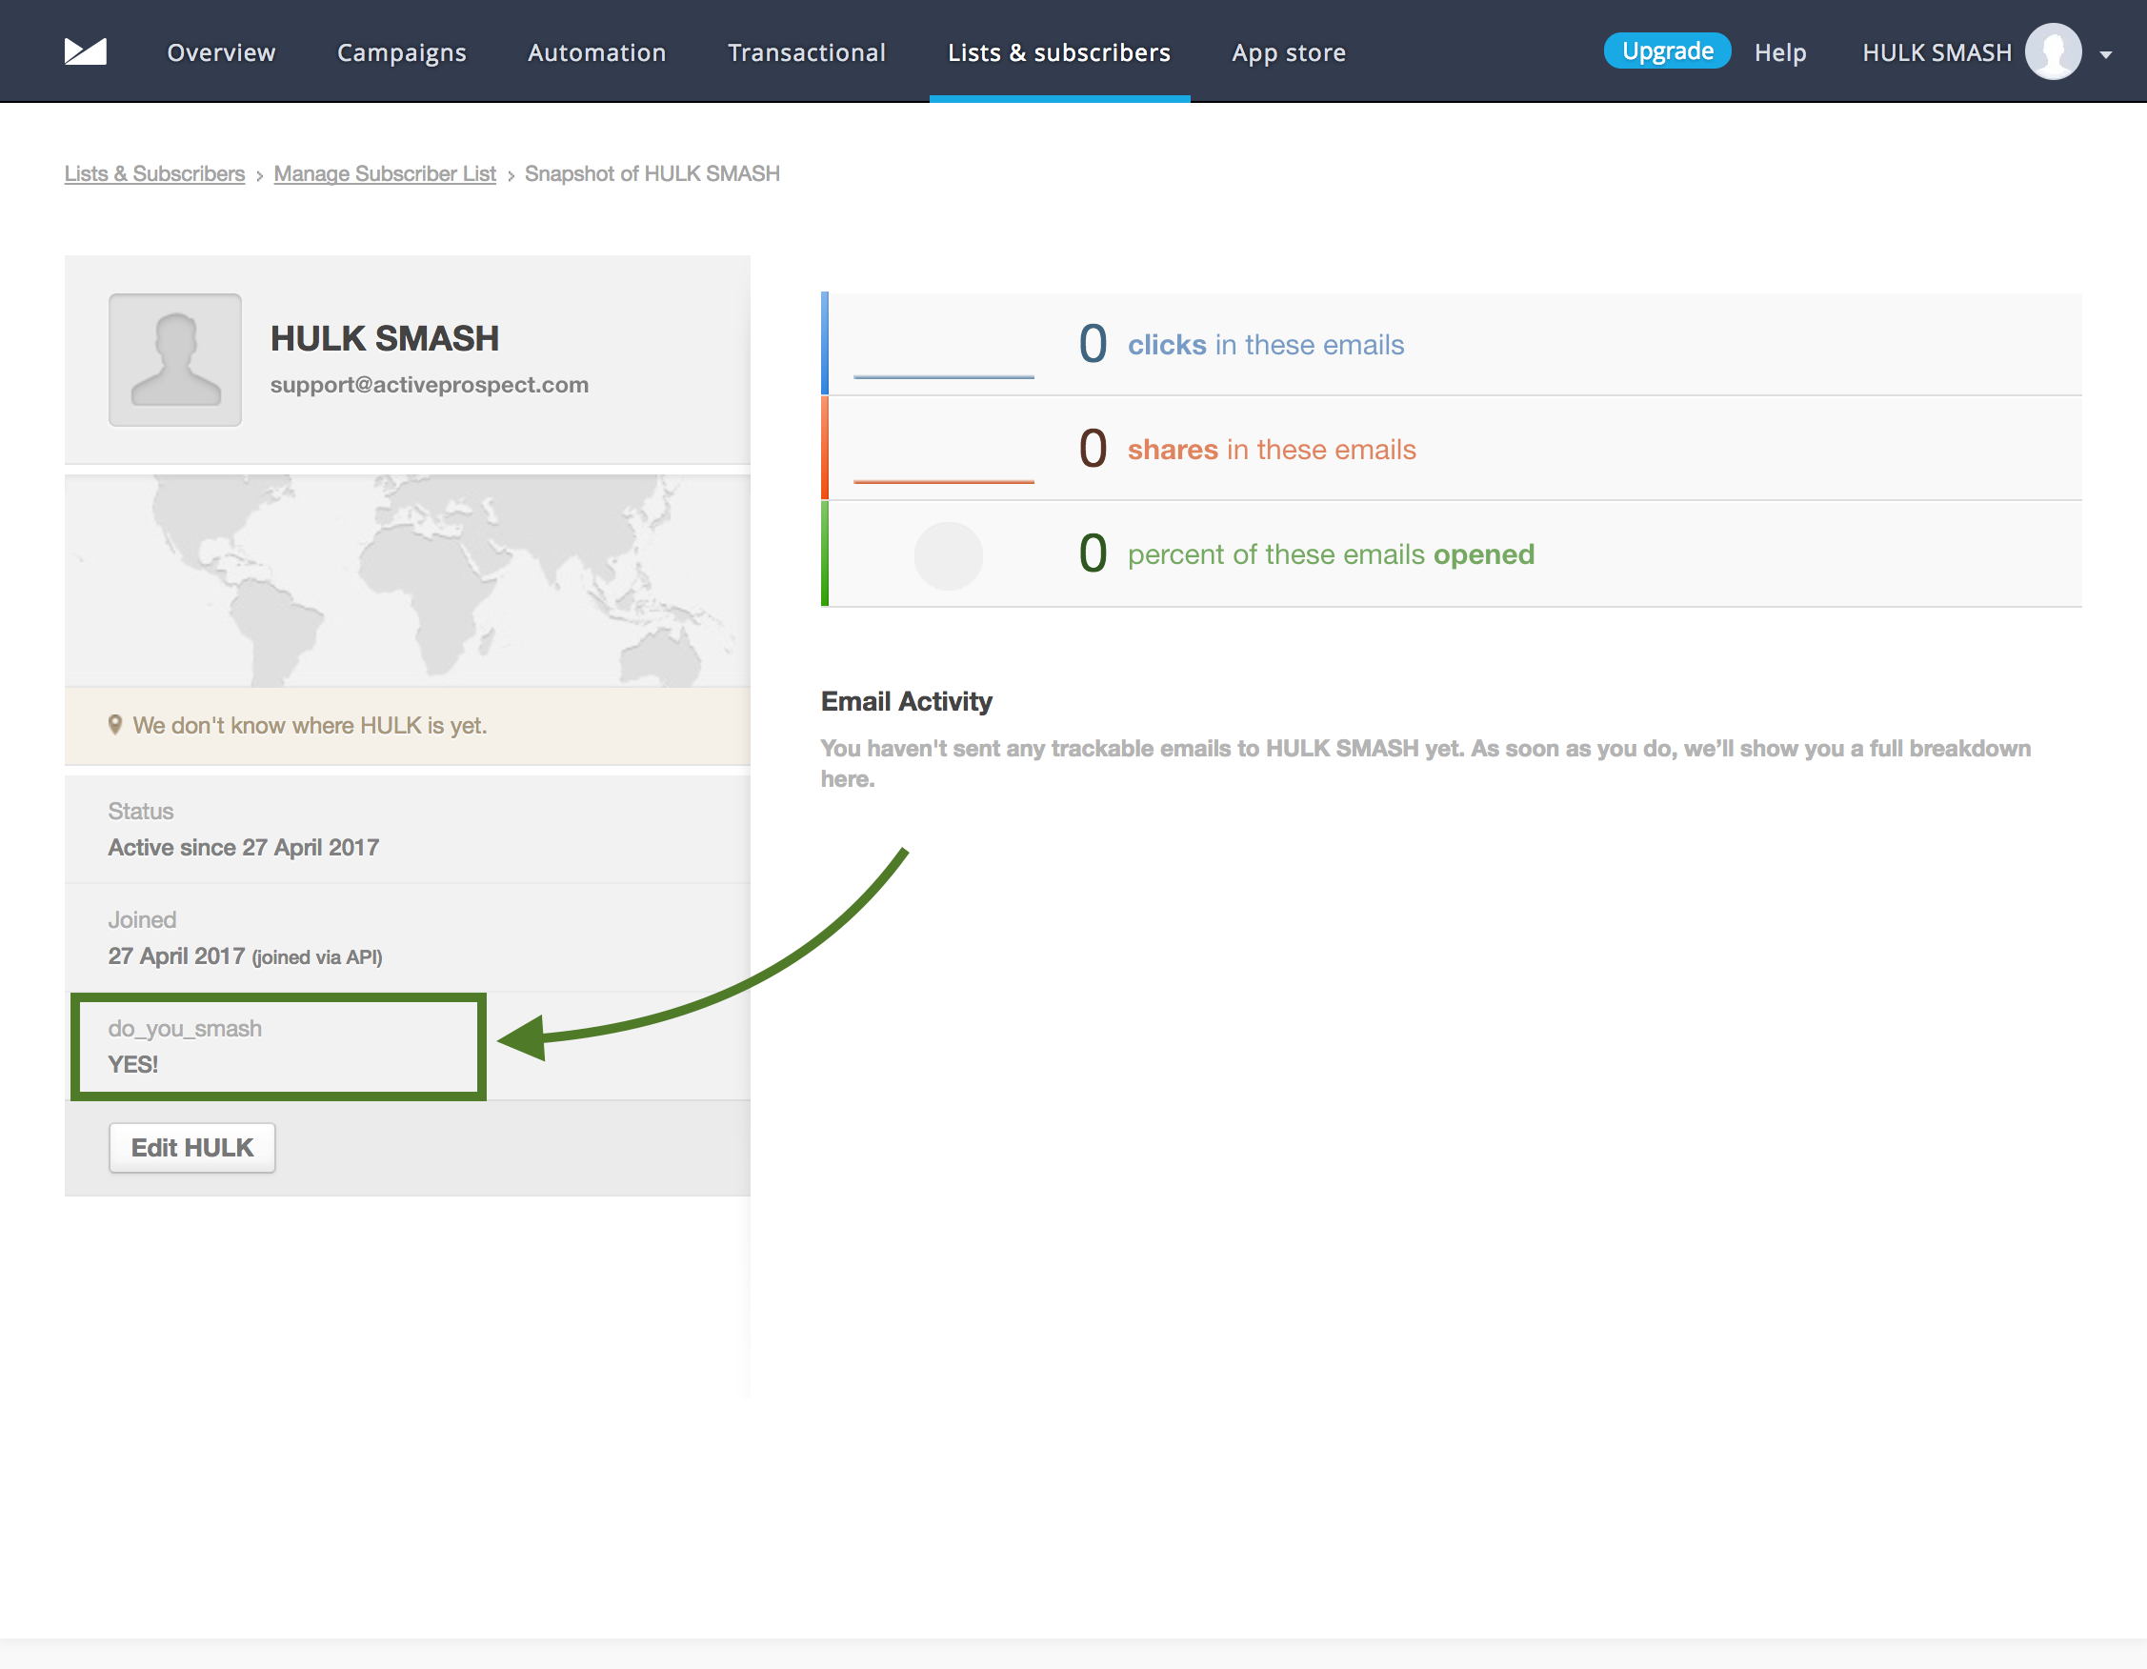Click the opened emails pie chart circle
Viewport: 2147px width, 1669px height.
coord(948,555)
